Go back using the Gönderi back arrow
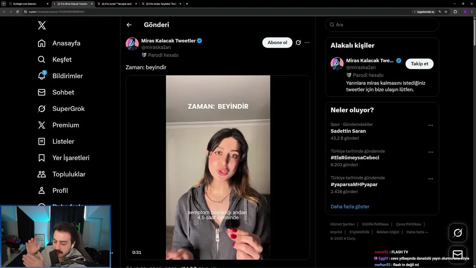This screenshot has width=476, height=268. [x=129, y=25]
